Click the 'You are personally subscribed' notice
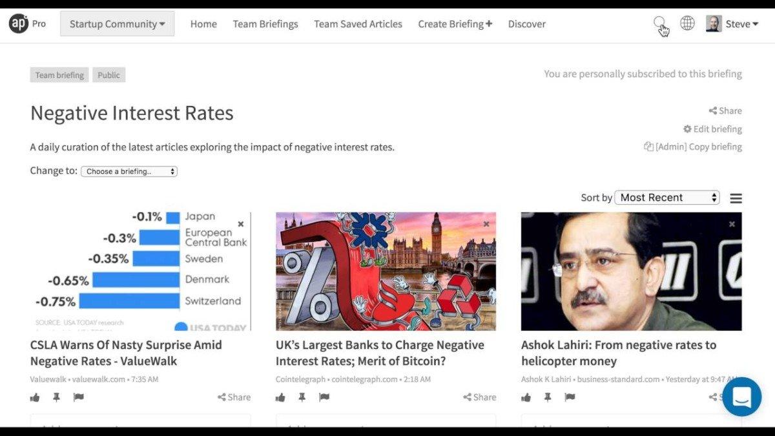Screen dimensions: 775x436 [x=643, y=74]
